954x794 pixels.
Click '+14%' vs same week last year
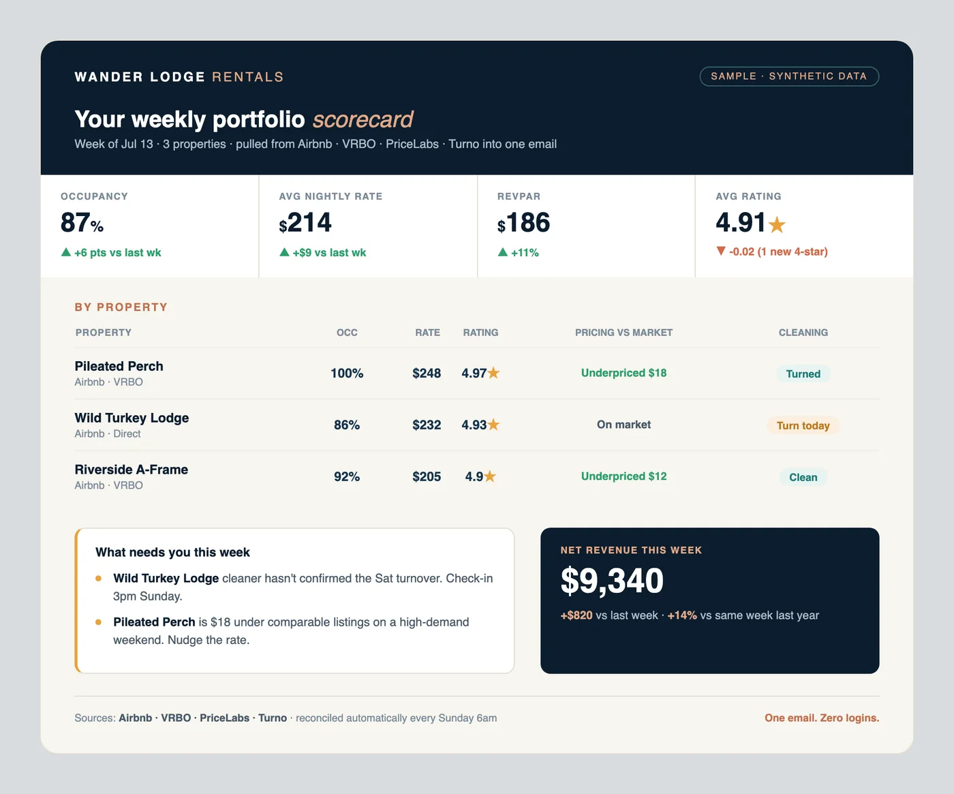(x=682, y=615)
